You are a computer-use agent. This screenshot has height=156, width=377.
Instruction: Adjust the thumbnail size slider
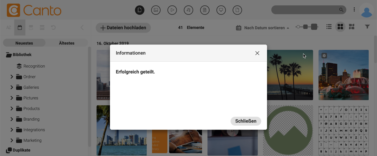[x=307, y=27]
